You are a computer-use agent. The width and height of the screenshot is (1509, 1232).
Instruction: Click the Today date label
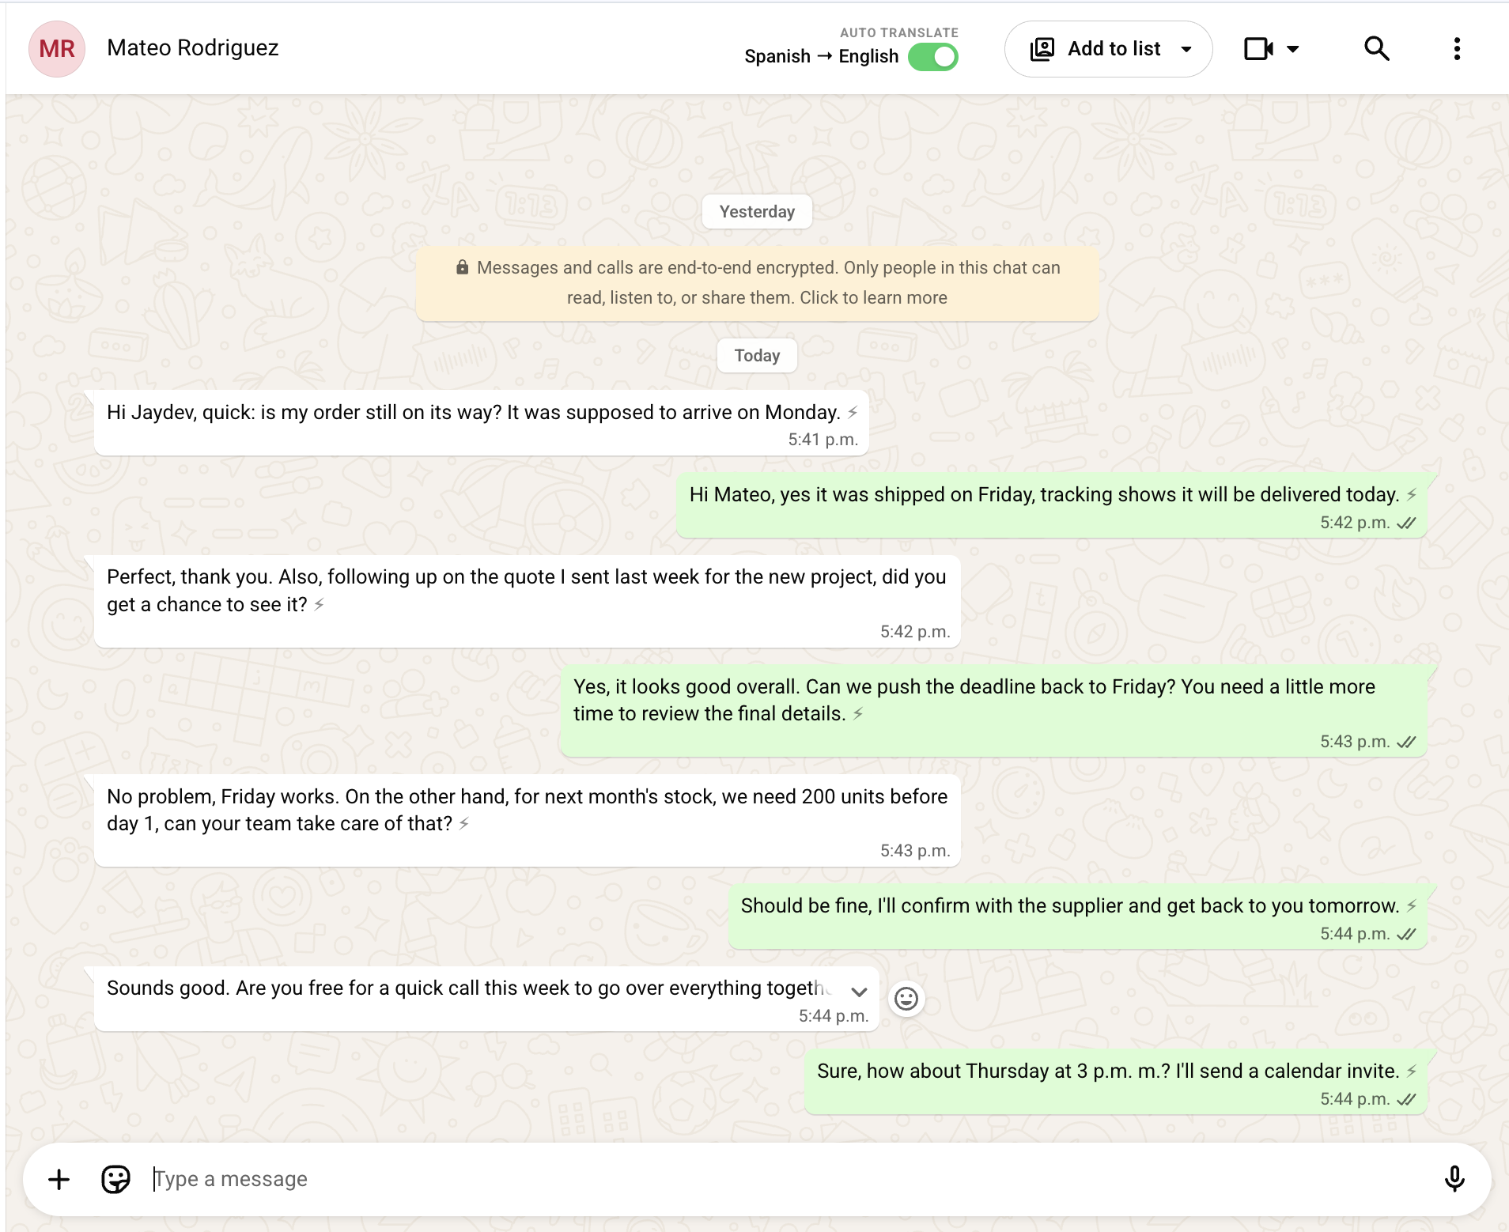757,356
